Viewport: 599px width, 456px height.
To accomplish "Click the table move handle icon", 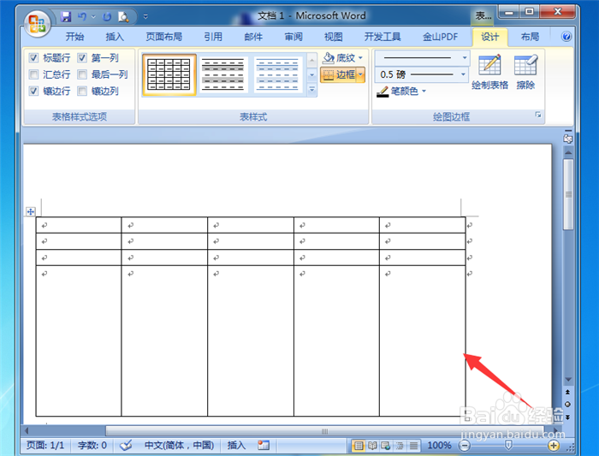I will tap(31, 211).
